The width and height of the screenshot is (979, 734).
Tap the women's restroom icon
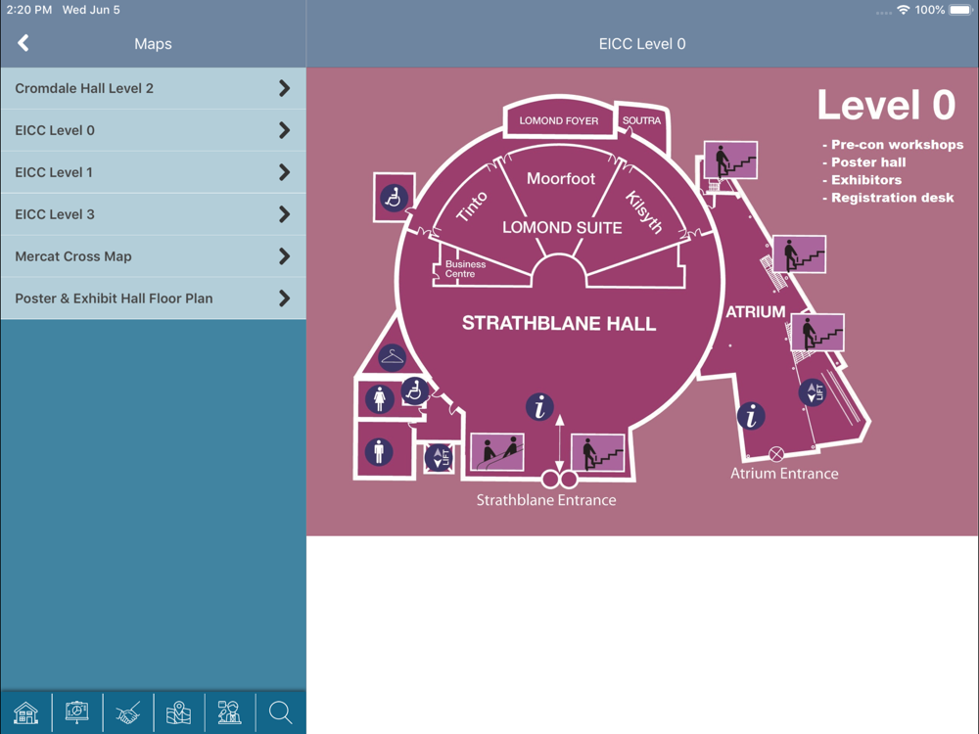tap(380, 399)
